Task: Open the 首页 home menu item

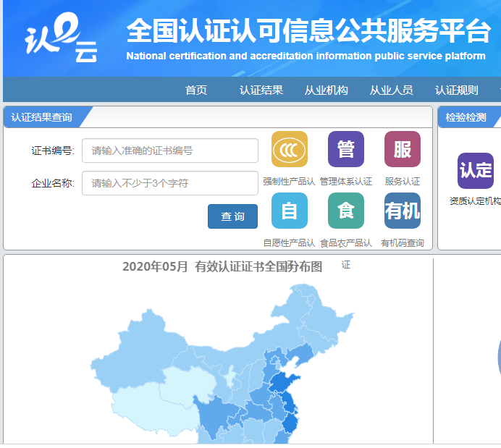Action: 196,90
